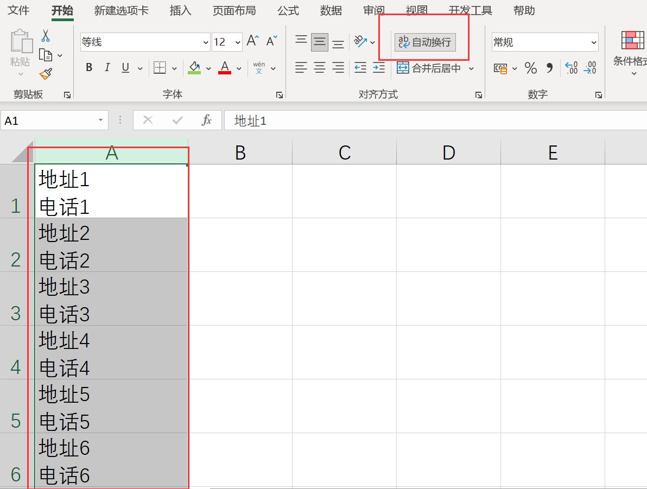Viewport: 647px width, 489px height.
Task: Open the font size 12 dropdown
Action: pyautogui.click(x=238, y=42)
